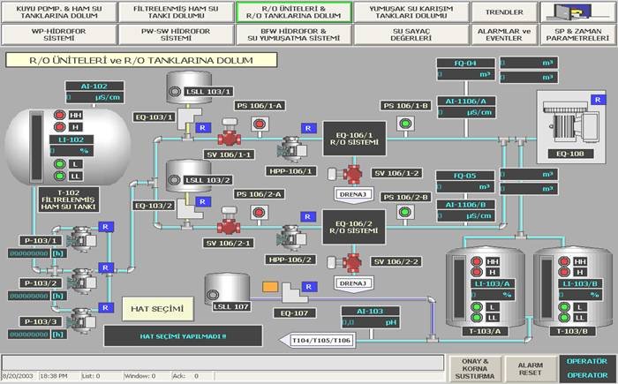
Task: Click the orange indicator beside EQ-107
Action: (270, 287)
